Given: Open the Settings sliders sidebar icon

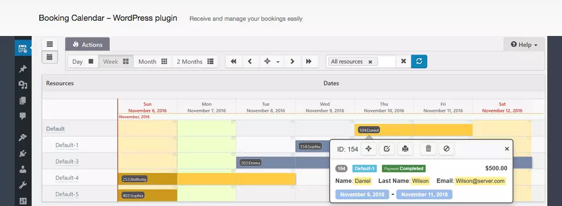Looking at the screenshot, I should tap(23, 201).
